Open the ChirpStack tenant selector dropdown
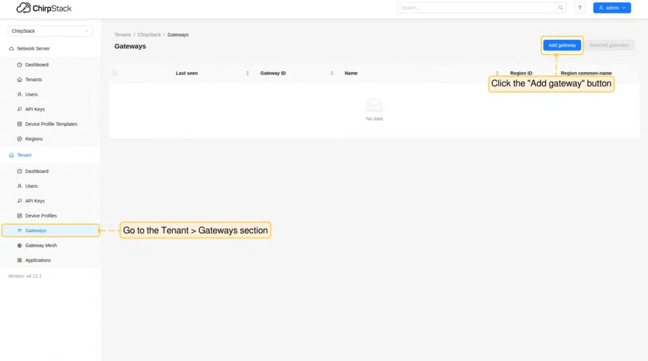The image size is (648, 361). point(50,31)
